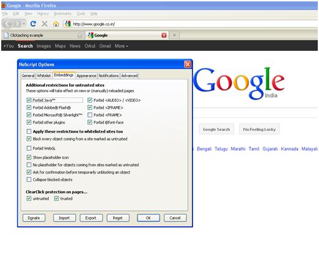Close the NoScript Options dialog
The height and width of the screenshot is (256, 319).
pos(188,65)
